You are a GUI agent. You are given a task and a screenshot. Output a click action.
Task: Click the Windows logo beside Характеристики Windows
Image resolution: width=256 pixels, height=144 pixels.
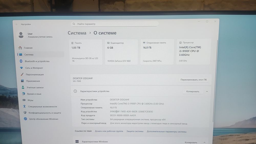pos(77,141)
